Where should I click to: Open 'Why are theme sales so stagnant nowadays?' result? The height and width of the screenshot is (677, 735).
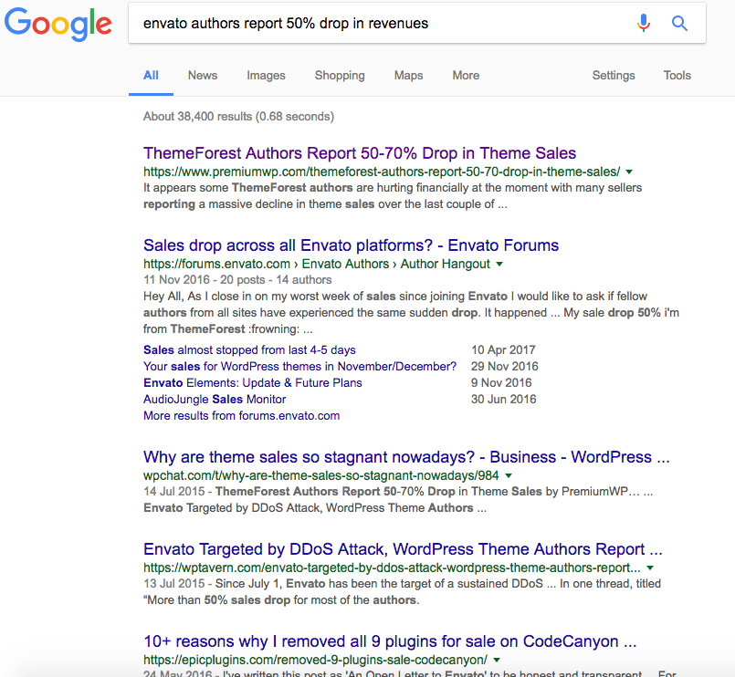click(x=406, y=457)
